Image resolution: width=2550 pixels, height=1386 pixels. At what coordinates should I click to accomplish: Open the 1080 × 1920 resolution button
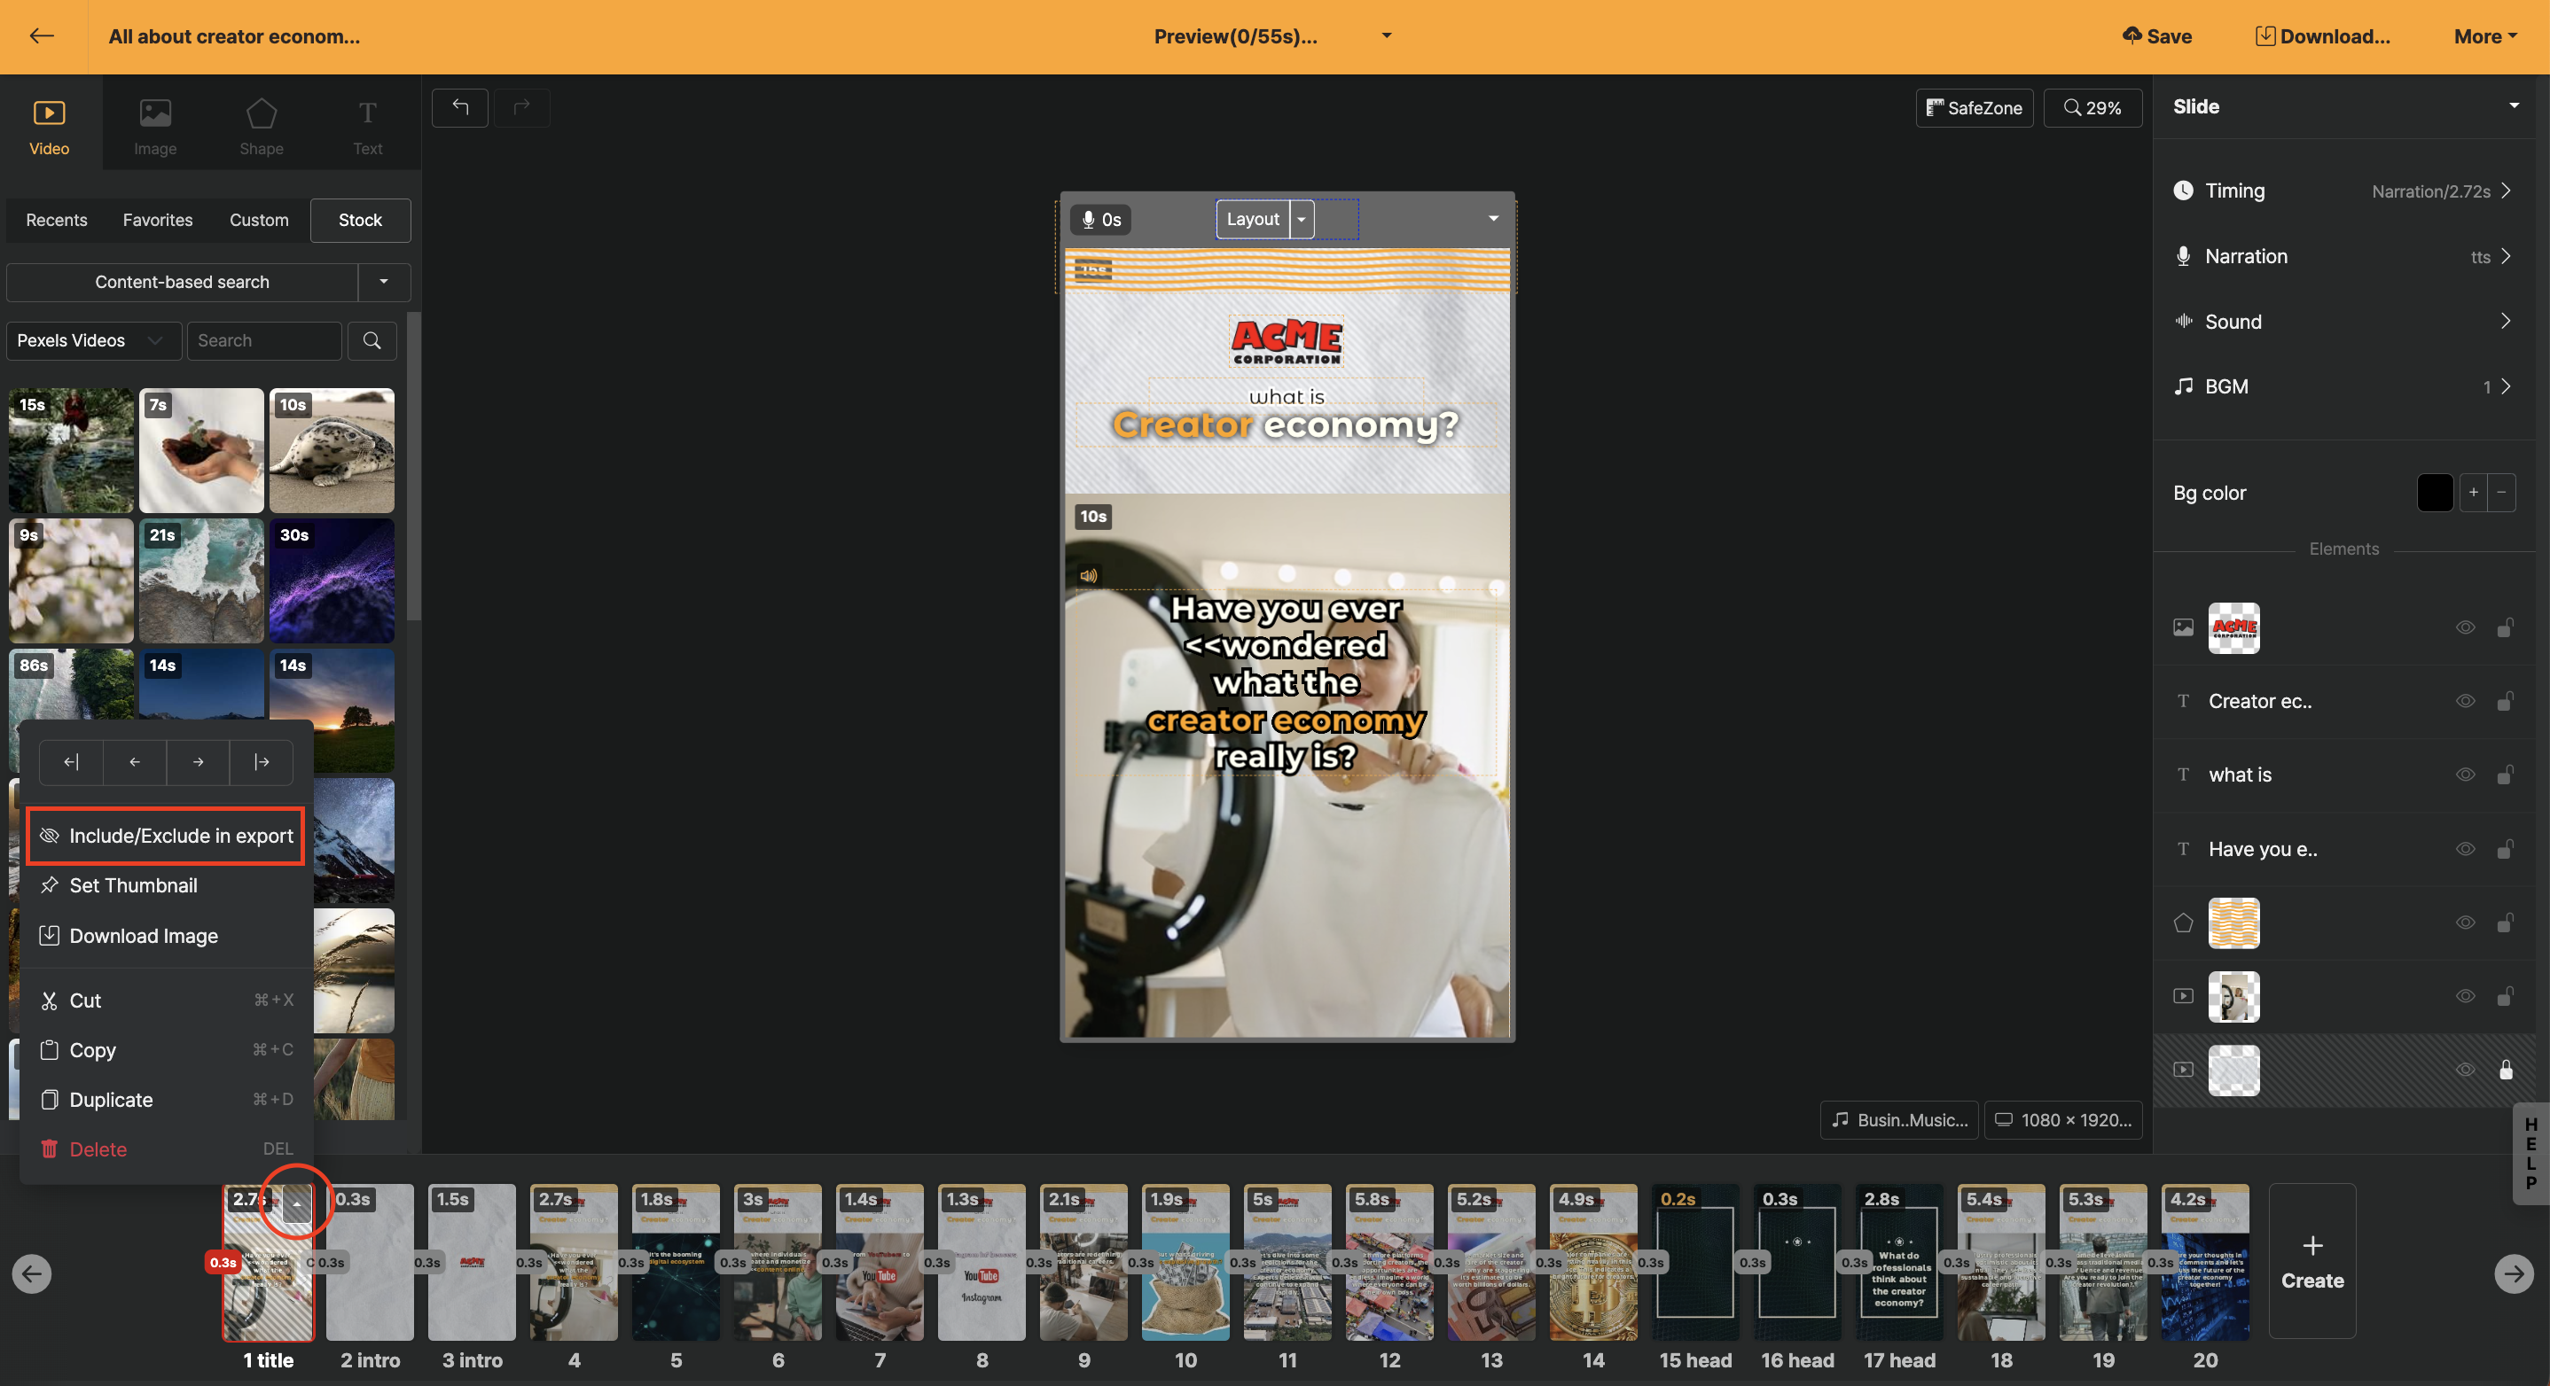[2063, 1120]
